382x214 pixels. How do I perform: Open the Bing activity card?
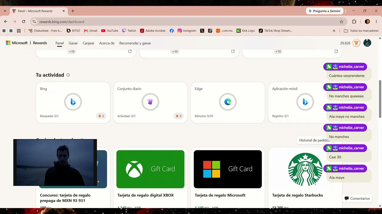73,103
